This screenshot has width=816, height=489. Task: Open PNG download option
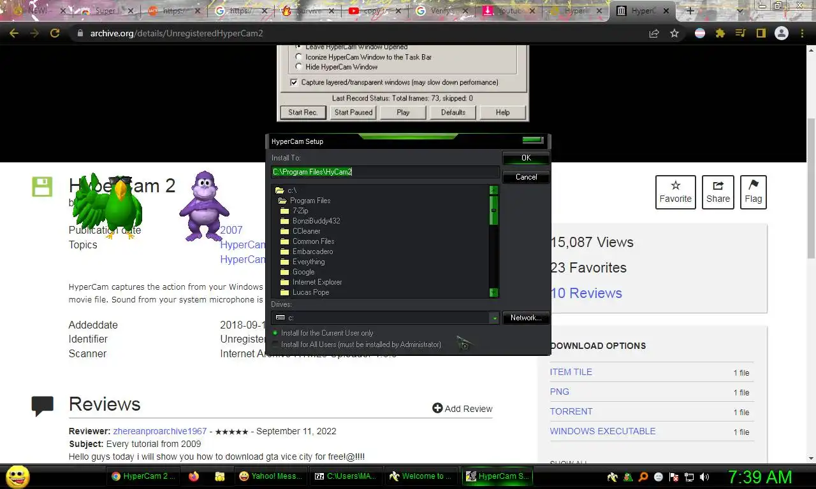(560, 392)
